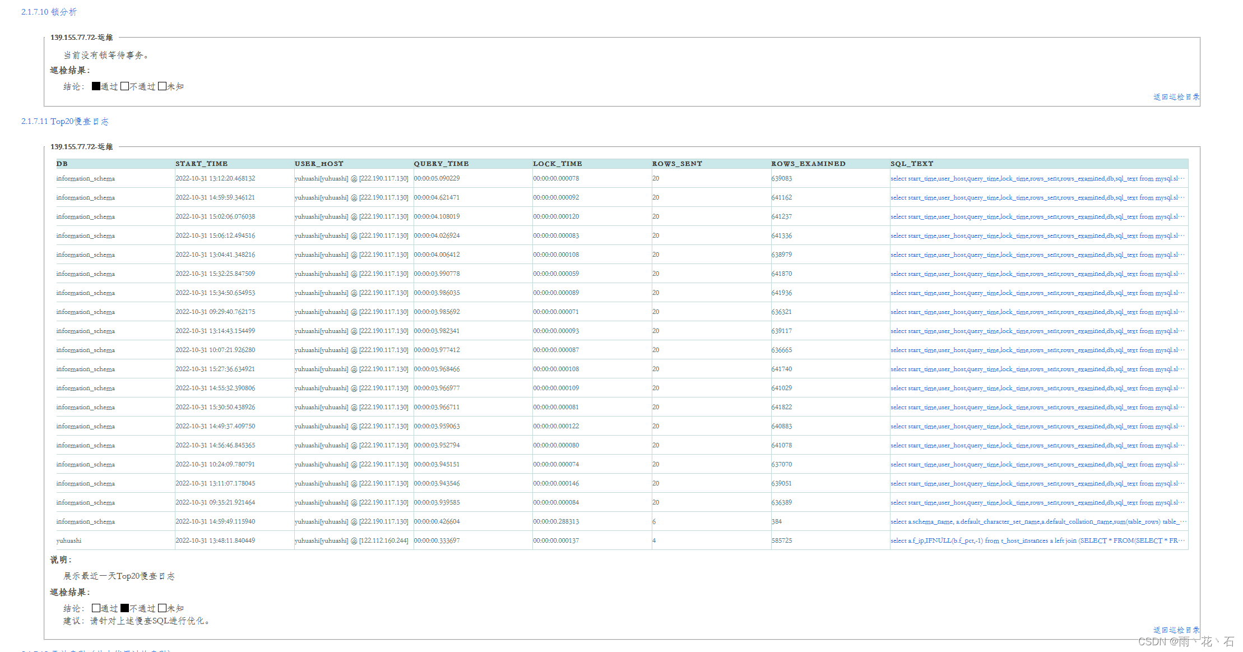Click 返回巡检目录 below slow log table
1243x652 pixels.
point(1176,630)
